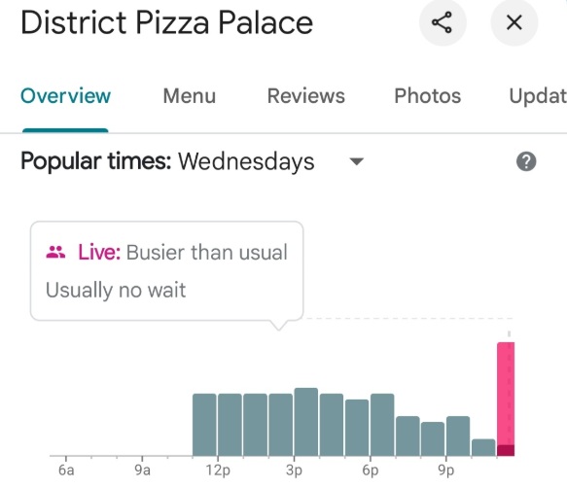Click the Popular times heading label
This screenshot has height=487, width=567.
click(x=96, y=161)
